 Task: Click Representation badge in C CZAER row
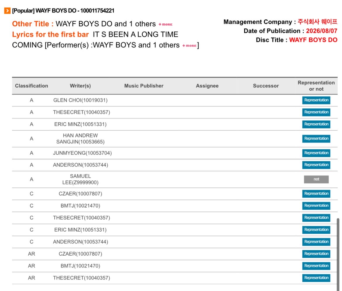coord(316,194)
